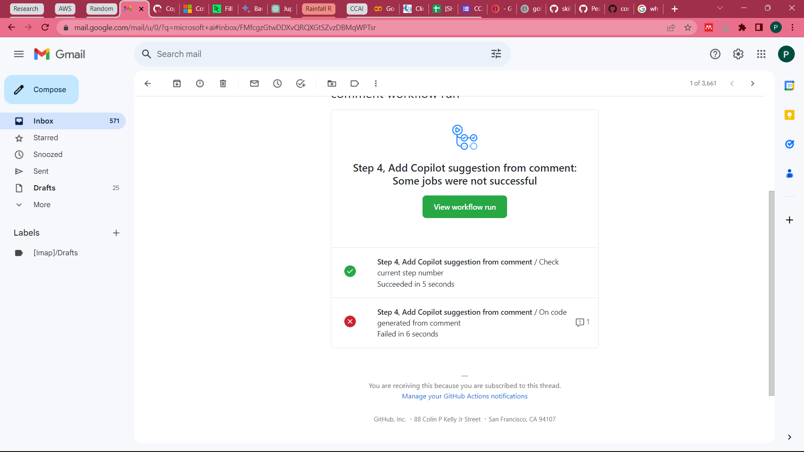Open search options filter icon
The height and width of the screenshot is (452, 804).
(496, 54)
